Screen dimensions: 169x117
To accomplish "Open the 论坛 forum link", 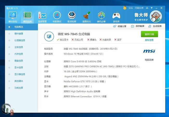I will tap(131, 8).
